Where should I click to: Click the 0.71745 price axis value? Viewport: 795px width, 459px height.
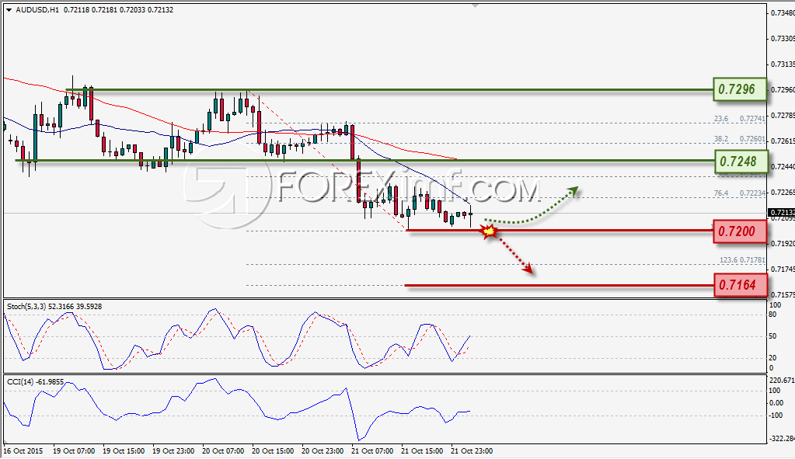[783, 269]
